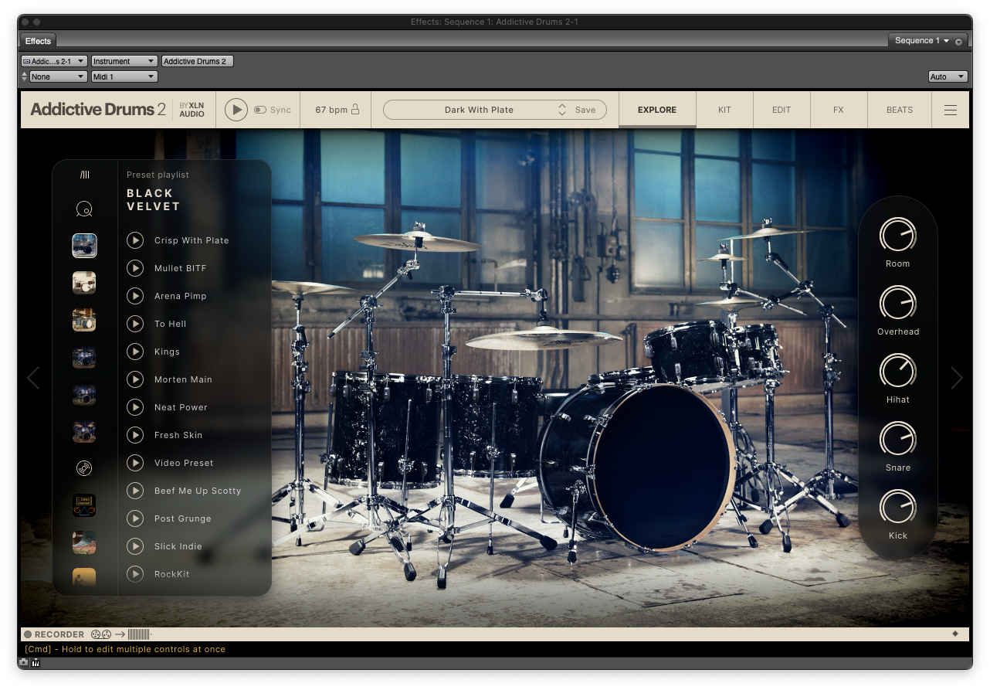Play the Video Preset preview button
Viewport: 990px width, 690px height.
click(135, 463)
